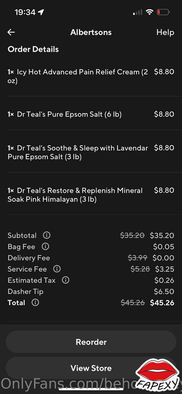Image resolution: width=182 pixels, height=394 pixels.
Task: Tap the back arrow icon
Action: pyautogui.click(x=11, y=32)
